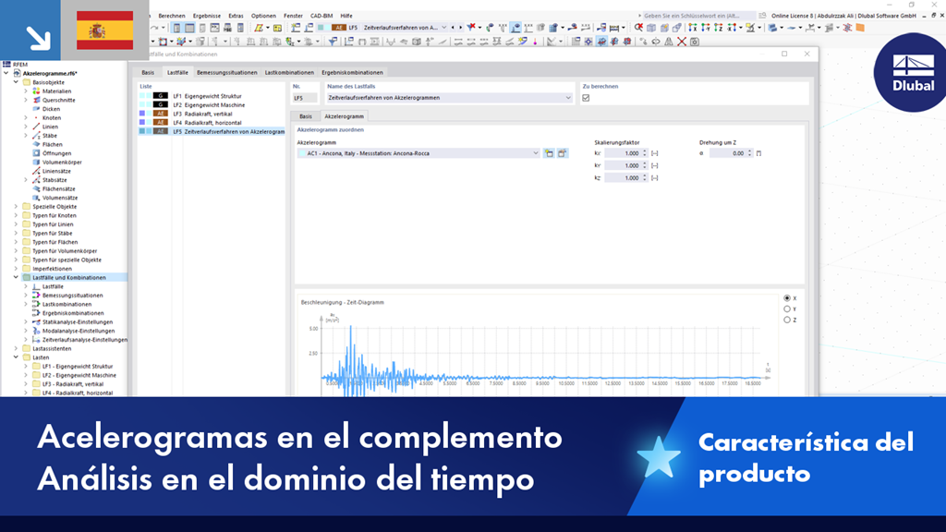Image resolution: width=946 pixels, height=532 pixels.
Task: Select LF1 Eigengewicht Struktur in list
Action: pos(212,96)
